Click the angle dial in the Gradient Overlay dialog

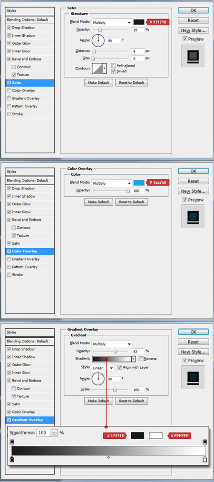[x=98, y=378]
